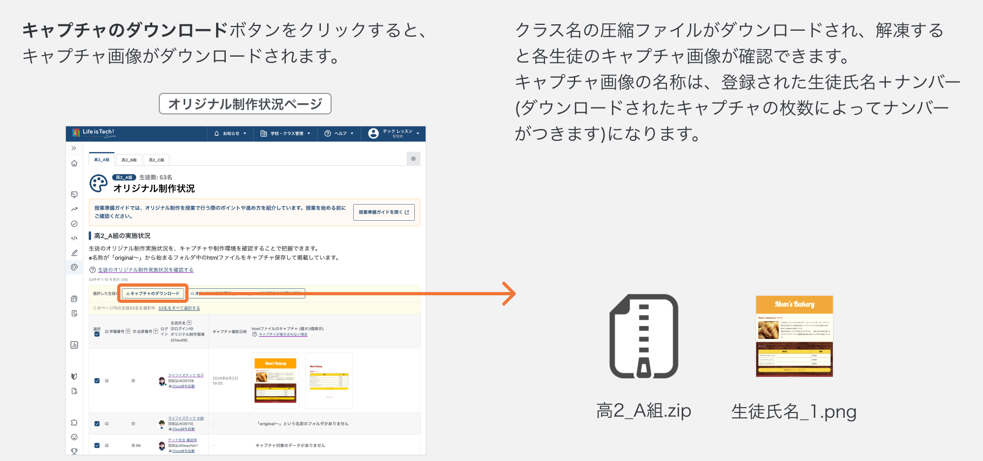Image resolution: width=983 pixels, height=461 pixels.
Task: Click the zip archive icon for 高2_A組.zip
Action: [644, 336]
